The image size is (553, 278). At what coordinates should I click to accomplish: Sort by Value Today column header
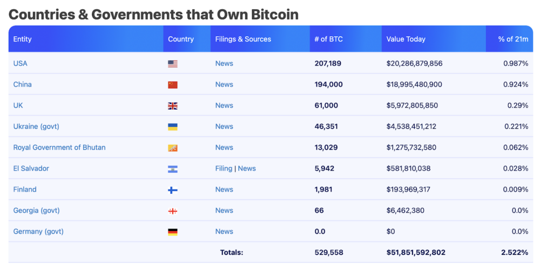(406, 39)
